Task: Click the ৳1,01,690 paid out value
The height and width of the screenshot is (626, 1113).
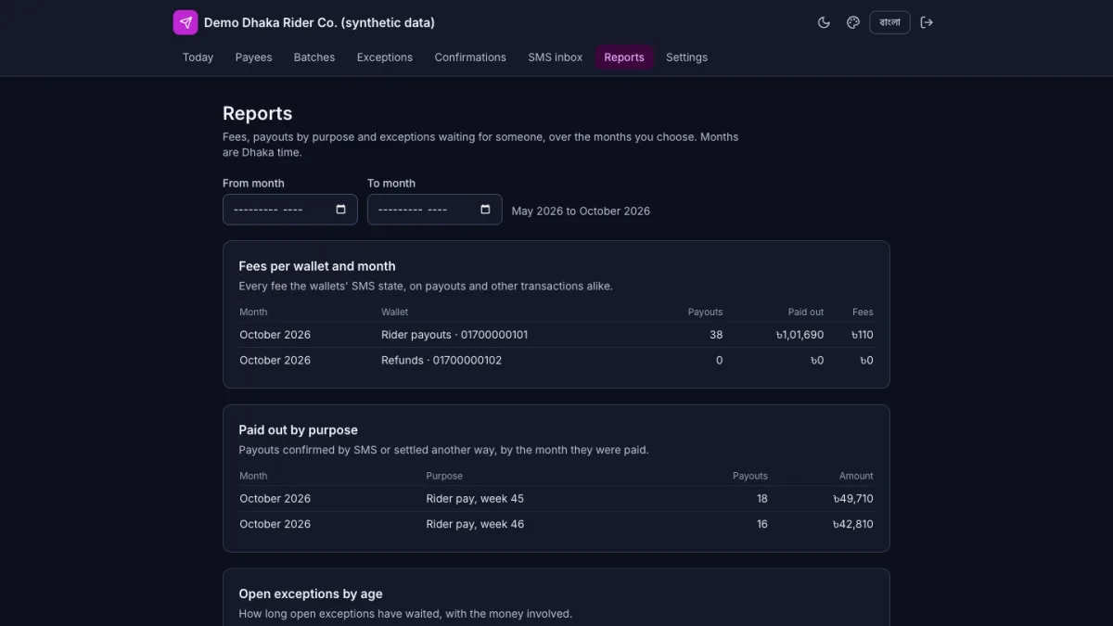Action: tap(800, 335)
